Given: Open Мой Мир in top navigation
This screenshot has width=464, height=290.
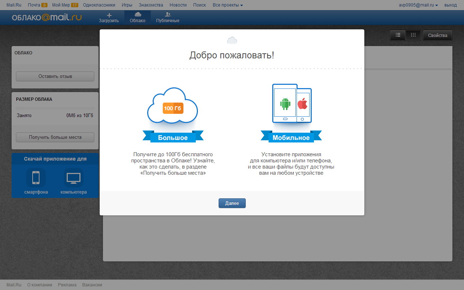Looking at the screenshot, I should pyautogui.click(x=65, y=5).
